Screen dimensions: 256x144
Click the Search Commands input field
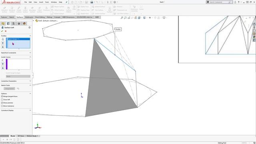pyautogui.click(x=219, y=2)
